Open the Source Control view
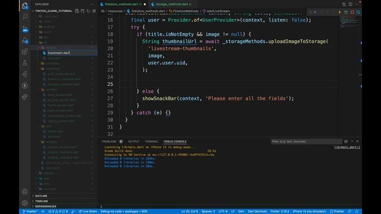Image resolution: width=381 pixels, height=214 pixels. click(25, 29)
